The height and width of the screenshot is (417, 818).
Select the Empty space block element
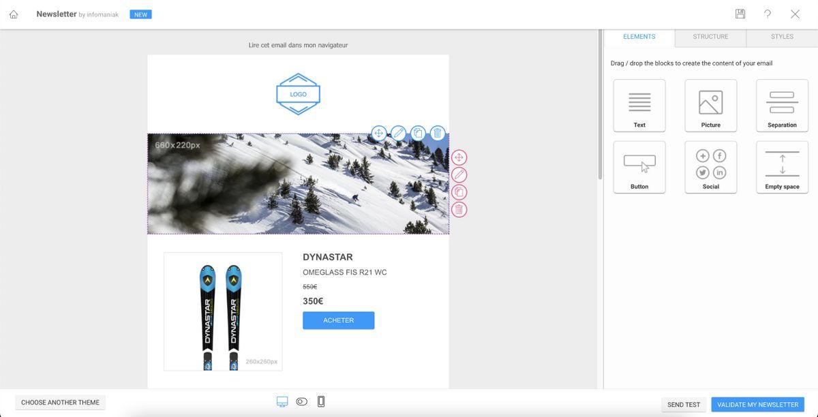click(x=782, y=167)
